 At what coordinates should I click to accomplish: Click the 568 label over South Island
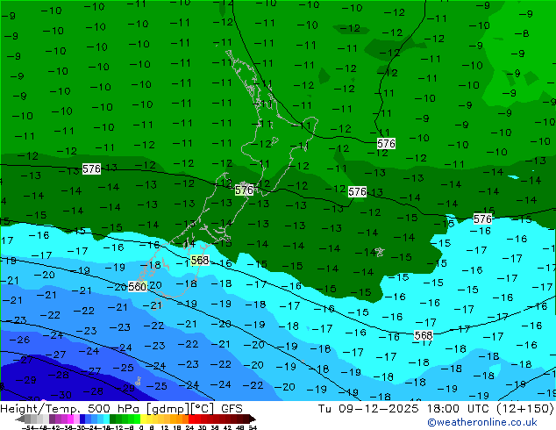200,261
